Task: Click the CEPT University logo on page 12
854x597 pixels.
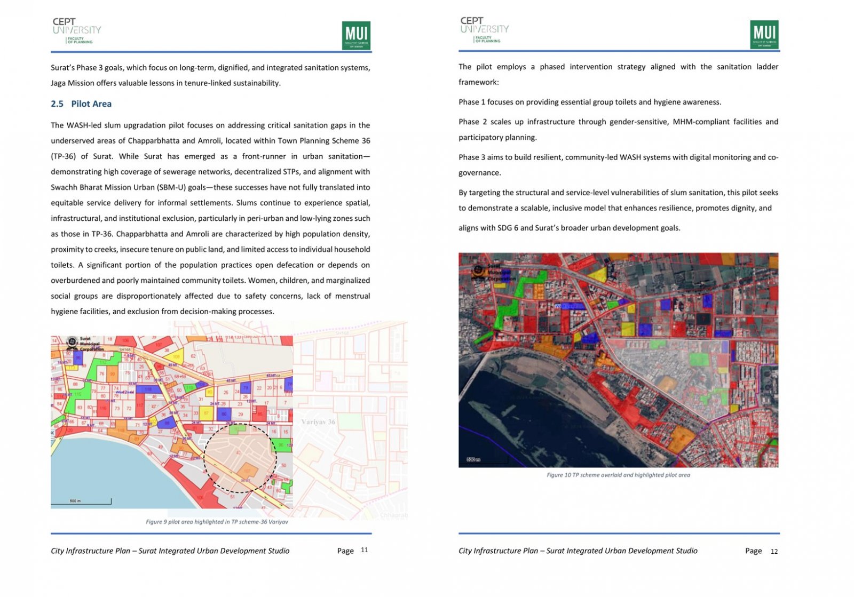Action: point(484,30)
